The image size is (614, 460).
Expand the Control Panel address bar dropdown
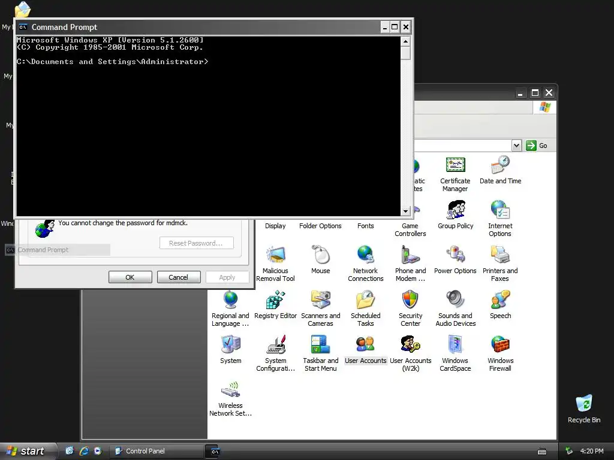516,146
